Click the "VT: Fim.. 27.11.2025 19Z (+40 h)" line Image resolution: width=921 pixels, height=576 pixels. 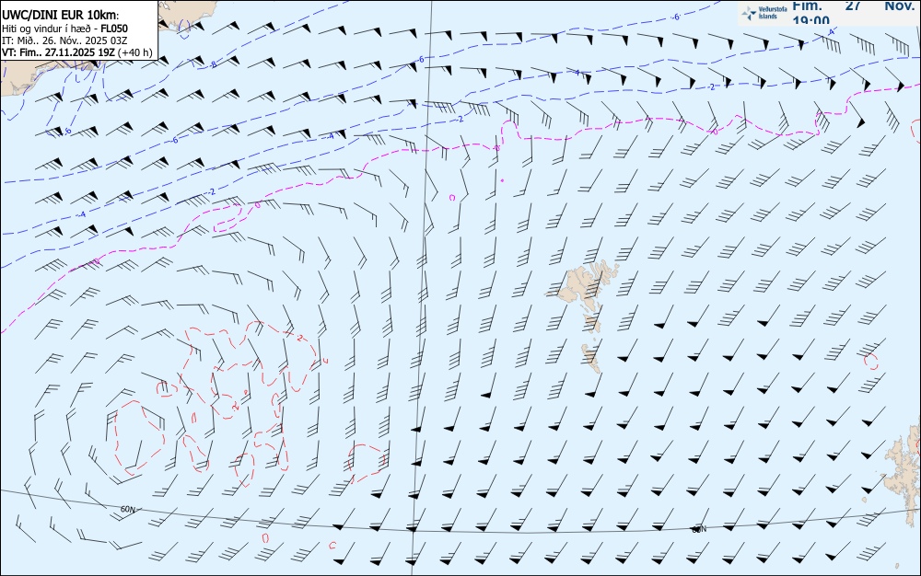77,52
